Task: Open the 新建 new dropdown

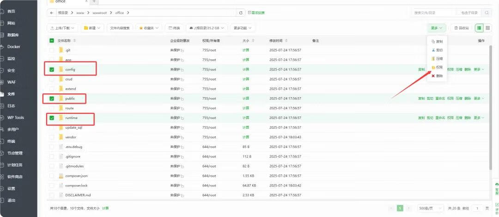Action: coord(92,28)
